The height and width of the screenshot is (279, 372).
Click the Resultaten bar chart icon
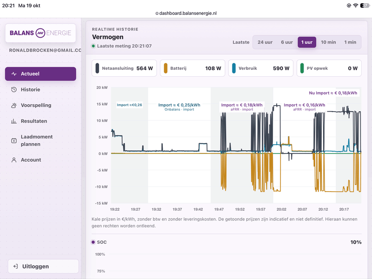[14, 121]
